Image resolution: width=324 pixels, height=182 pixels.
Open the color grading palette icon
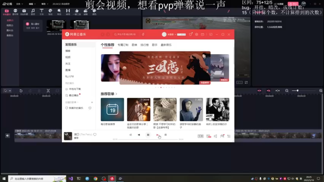[x=94, y=12]
